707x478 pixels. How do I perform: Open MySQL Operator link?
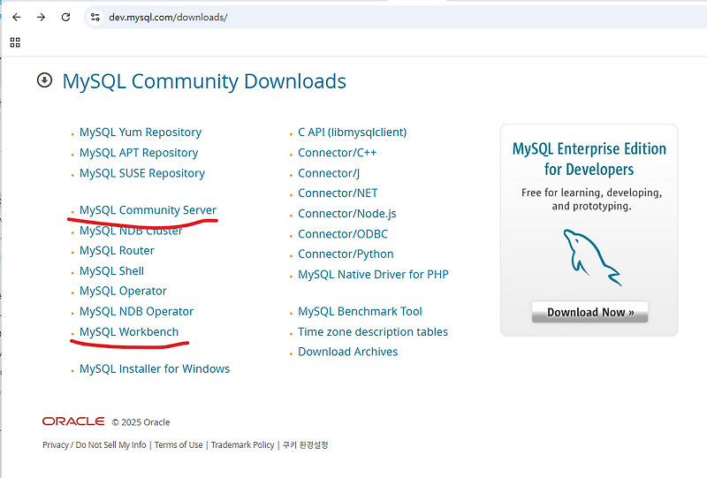pyautogui.click(x=123, y=291)
